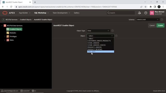This screenshot has height=93, width=166.
Task: Select STORE_ORDERS from the list
Action: (x=101, y=43)
